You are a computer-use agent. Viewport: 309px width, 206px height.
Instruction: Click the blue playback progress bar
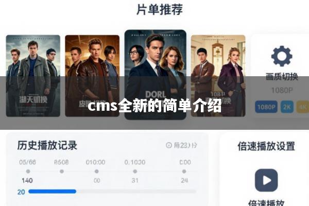[52, 192]
